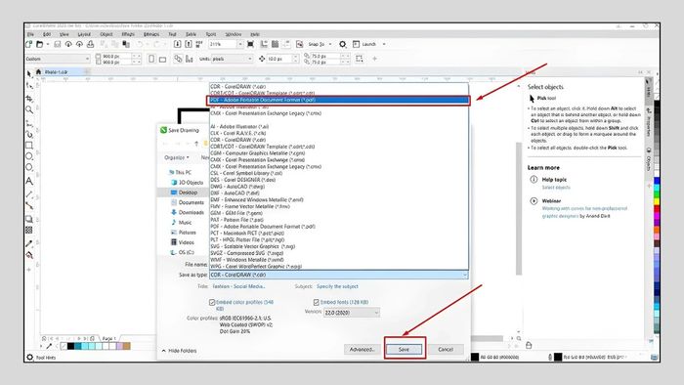Set page to landscape orientation
This screenshot has width=684, height=385.
pyautogui.click(x=163, y=60)
